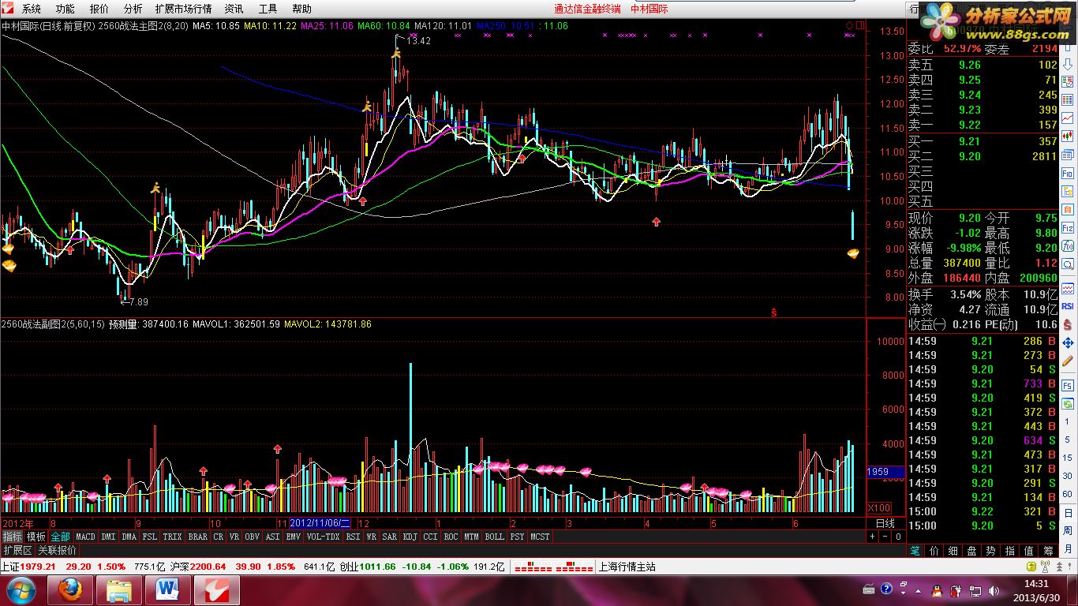
Task: Click the green refresh icon in right toolbar
Action: point(1067,404)
